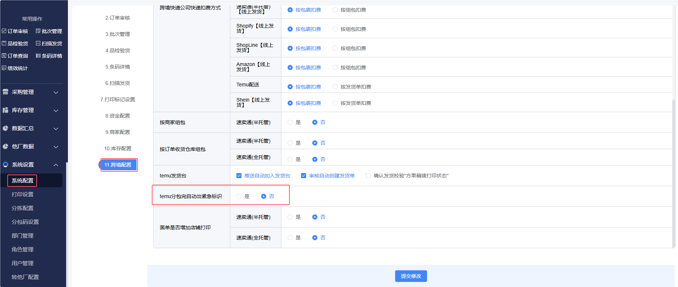Open the 绩效统计 shortcut icon
This screenshot has width=678, height=287.
point(4,68)
